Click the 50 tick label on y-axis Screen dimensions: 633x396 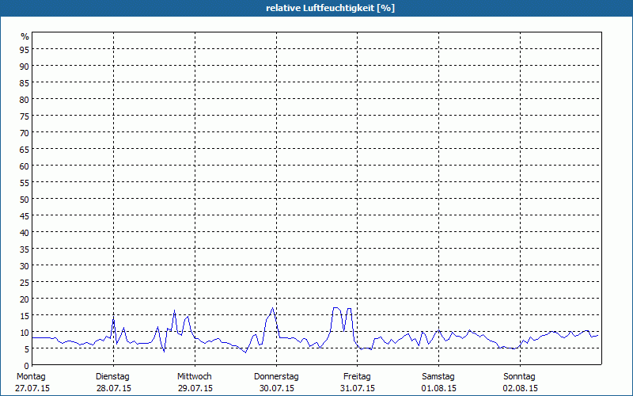(x=25, y=199)
